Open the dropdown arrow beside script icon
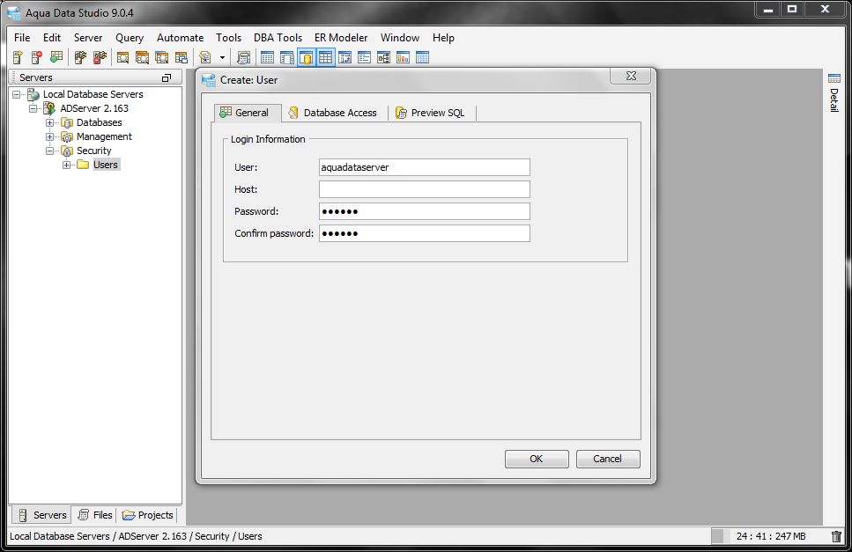The width and height of the screenshot is (852, 552). click(x=222, y=57)
